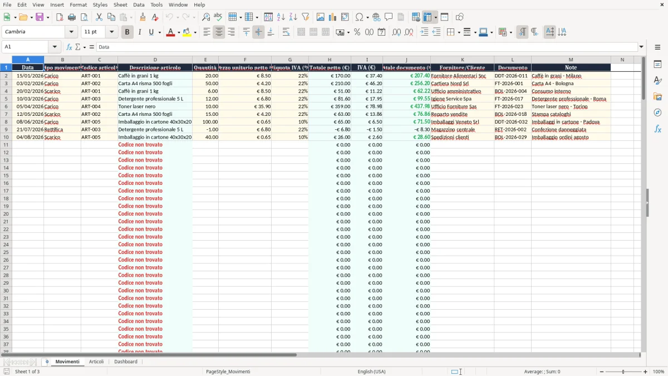Click the Cut scissors icon
The width and height of the screenshot is (668, 376).
(99, 17)
